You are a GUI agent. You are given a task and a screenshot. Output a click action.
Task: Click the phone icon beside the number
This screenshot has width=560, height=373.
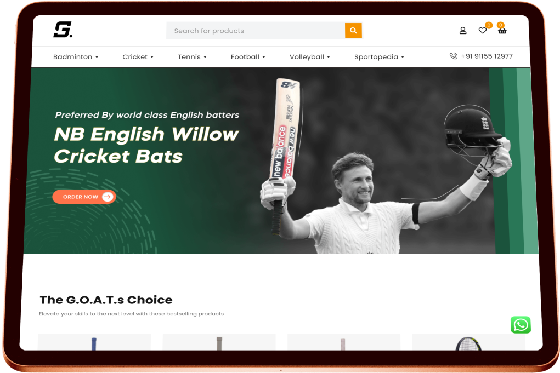click(x=453, y=56)
